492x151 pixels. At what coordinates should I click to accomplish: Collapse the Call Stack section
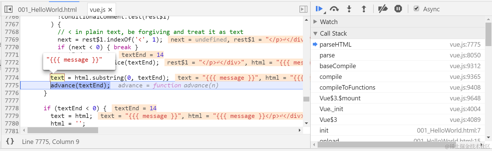pyautogui.click(x=315, y=33)
